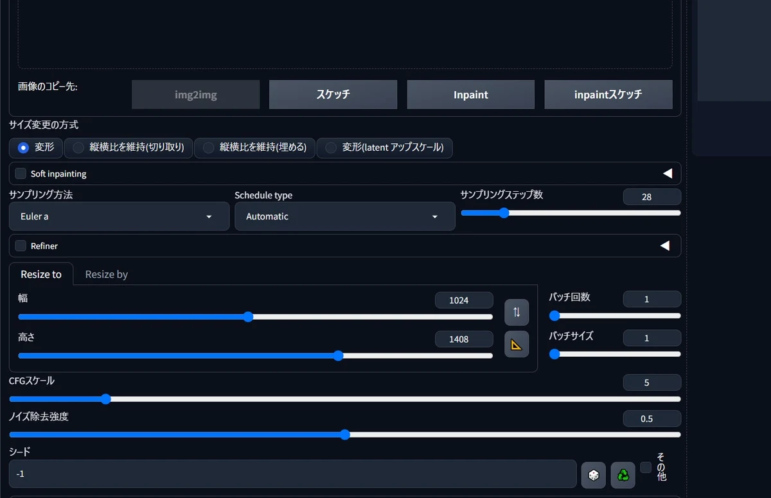The width and height of the screenshot is (771, 498).
Task: Adjust the バッチ回数 slider
Action: pyautogui.click(x=615, y=315)
